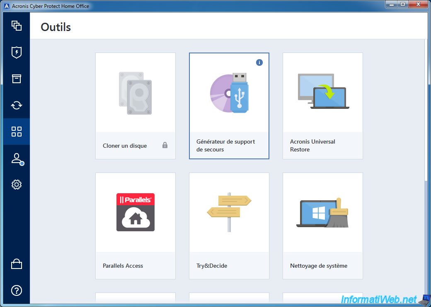Open the Sync arrows icon in sidebar
Viewport: 431px width, 307px height.
pyautogui.click(x=16, y=105)
